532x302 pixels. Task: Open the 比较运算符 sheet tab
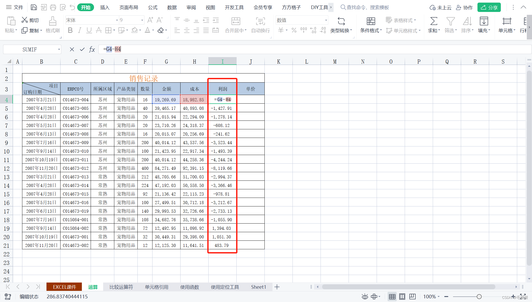click(x=121, y=287)
